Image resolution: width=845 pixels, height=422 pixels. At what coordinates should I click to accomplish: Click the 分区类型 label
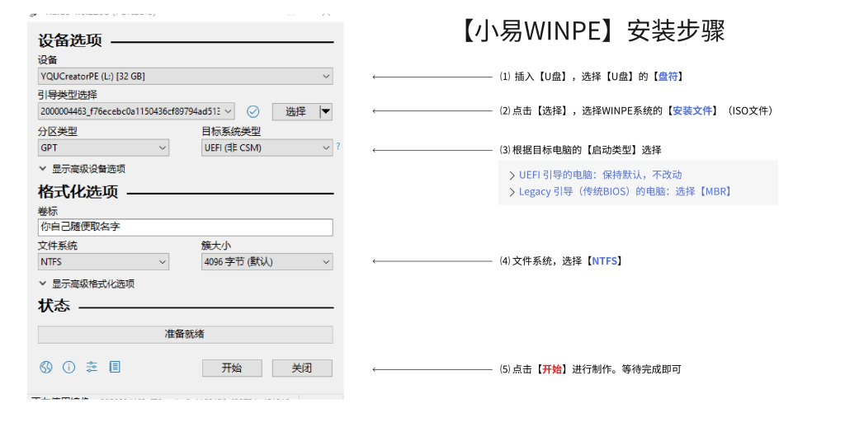58,131
